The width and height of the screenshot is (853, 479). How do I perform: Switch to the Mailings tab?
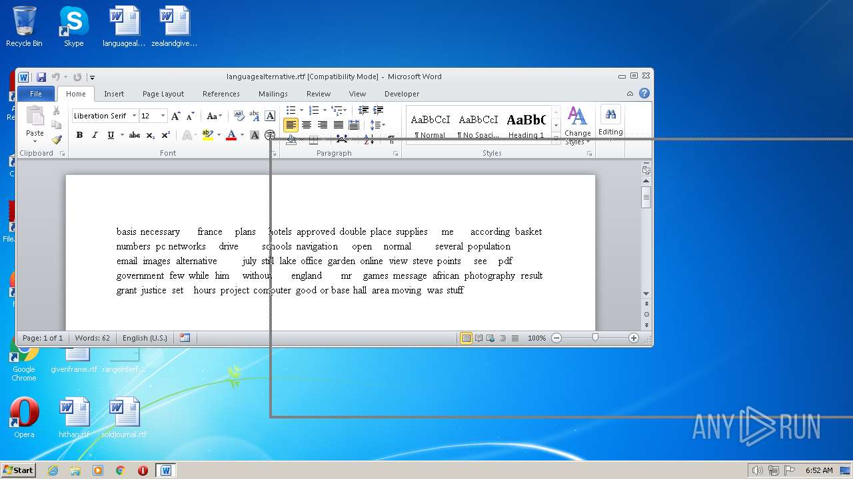pyautogui.click(x=273, y=94)
